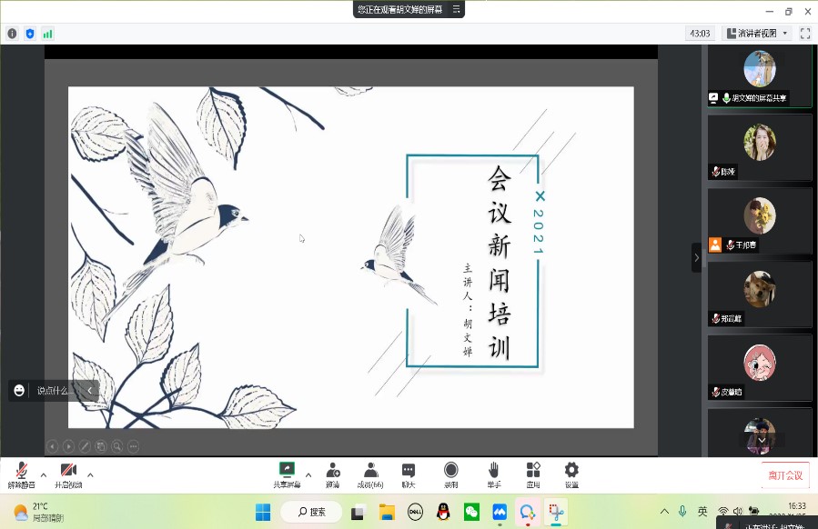Screen dimensions: 818x529
Task: Open the share screen (共享屏幕) option
Action: click(288, 474)
